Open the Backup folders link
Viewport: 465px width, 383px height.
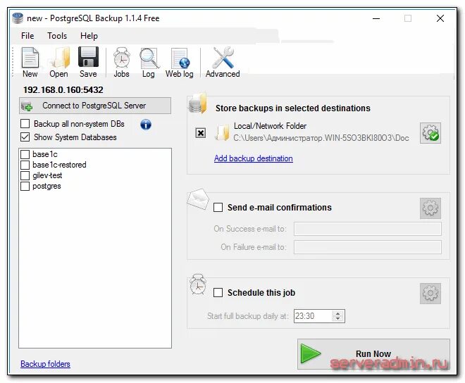click(x=45, y=364)
